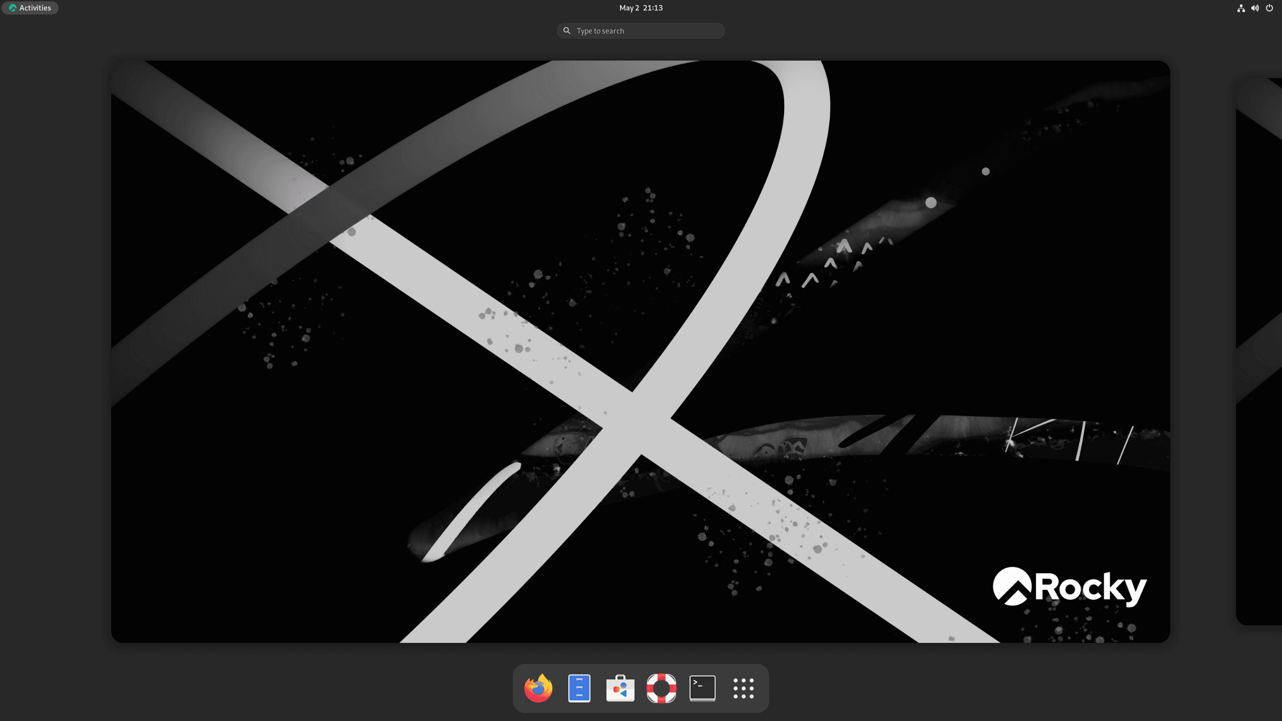
Task: Open the help or support application
Action: [x=661, y=687]
